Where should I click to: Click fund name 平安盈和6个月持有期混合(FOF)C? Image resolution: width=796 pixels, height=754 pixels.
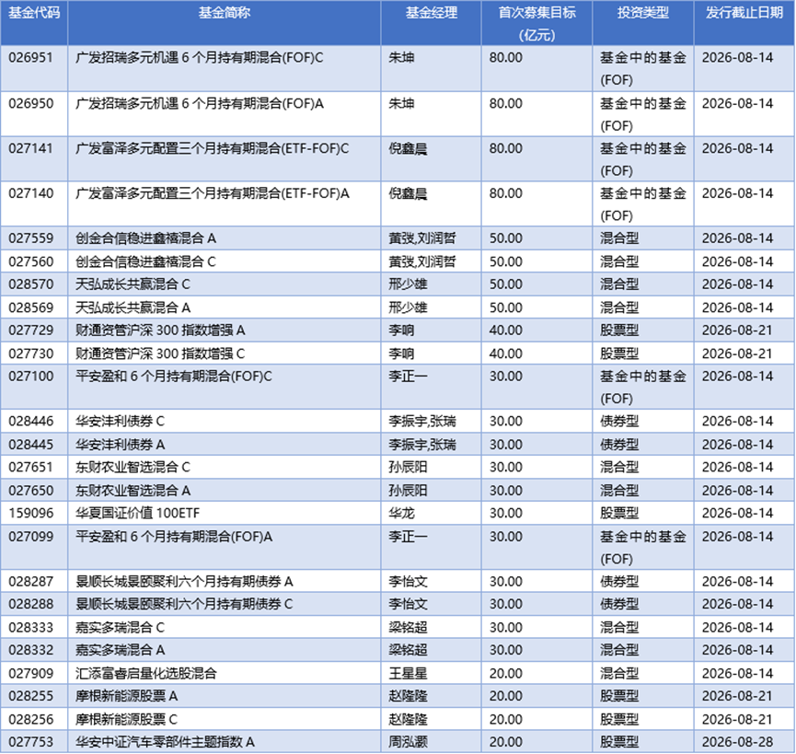pyautogui.click(x=174, y=377)
